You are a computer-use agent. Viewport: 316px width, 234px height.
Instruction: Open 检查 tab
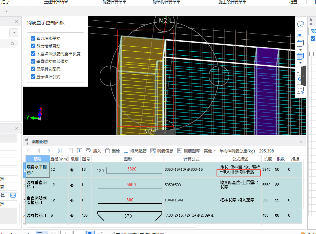[293, 2]
